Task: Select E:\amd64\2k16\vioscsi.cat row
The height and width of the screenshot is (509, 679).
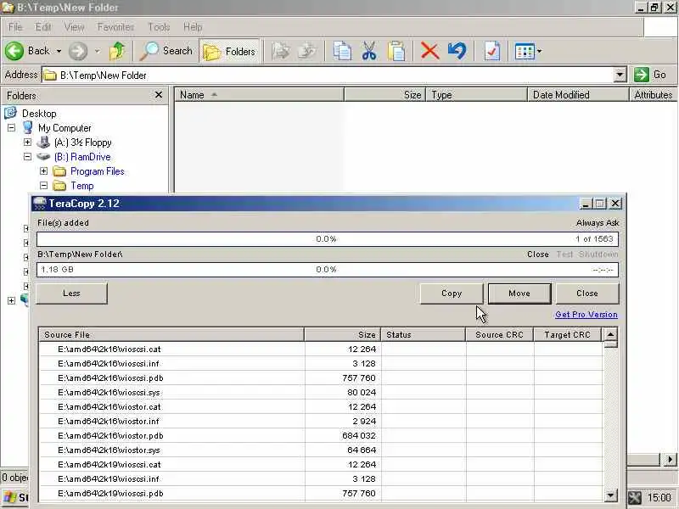Action: [x=321, y=349]
